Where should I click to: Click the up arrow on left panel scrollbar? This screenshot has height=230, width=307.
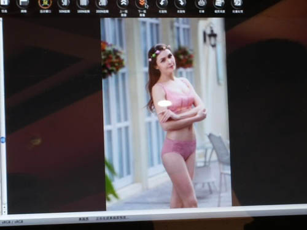pos(4,207)
